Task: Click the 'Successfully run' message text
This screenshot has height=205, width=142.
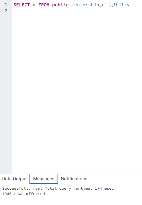Action: [22, 188]
